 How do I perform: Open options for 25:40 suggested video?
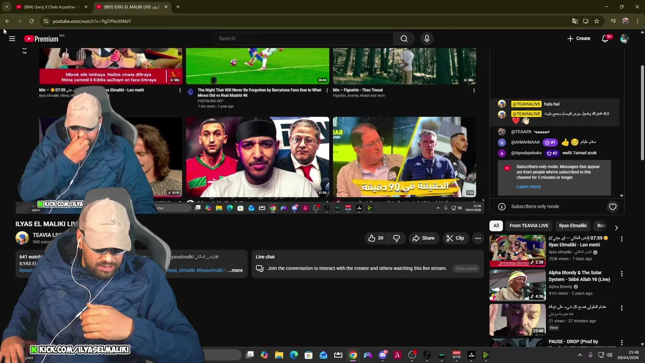point(622,308)
